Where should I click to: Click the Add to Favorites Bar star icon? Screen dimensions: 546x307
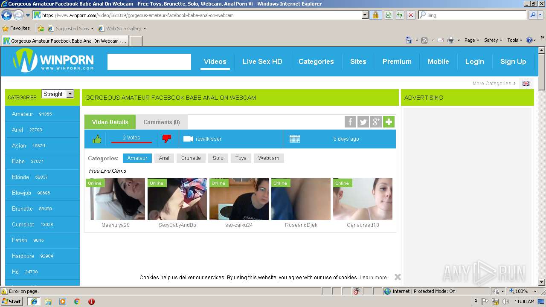(41, 29)
